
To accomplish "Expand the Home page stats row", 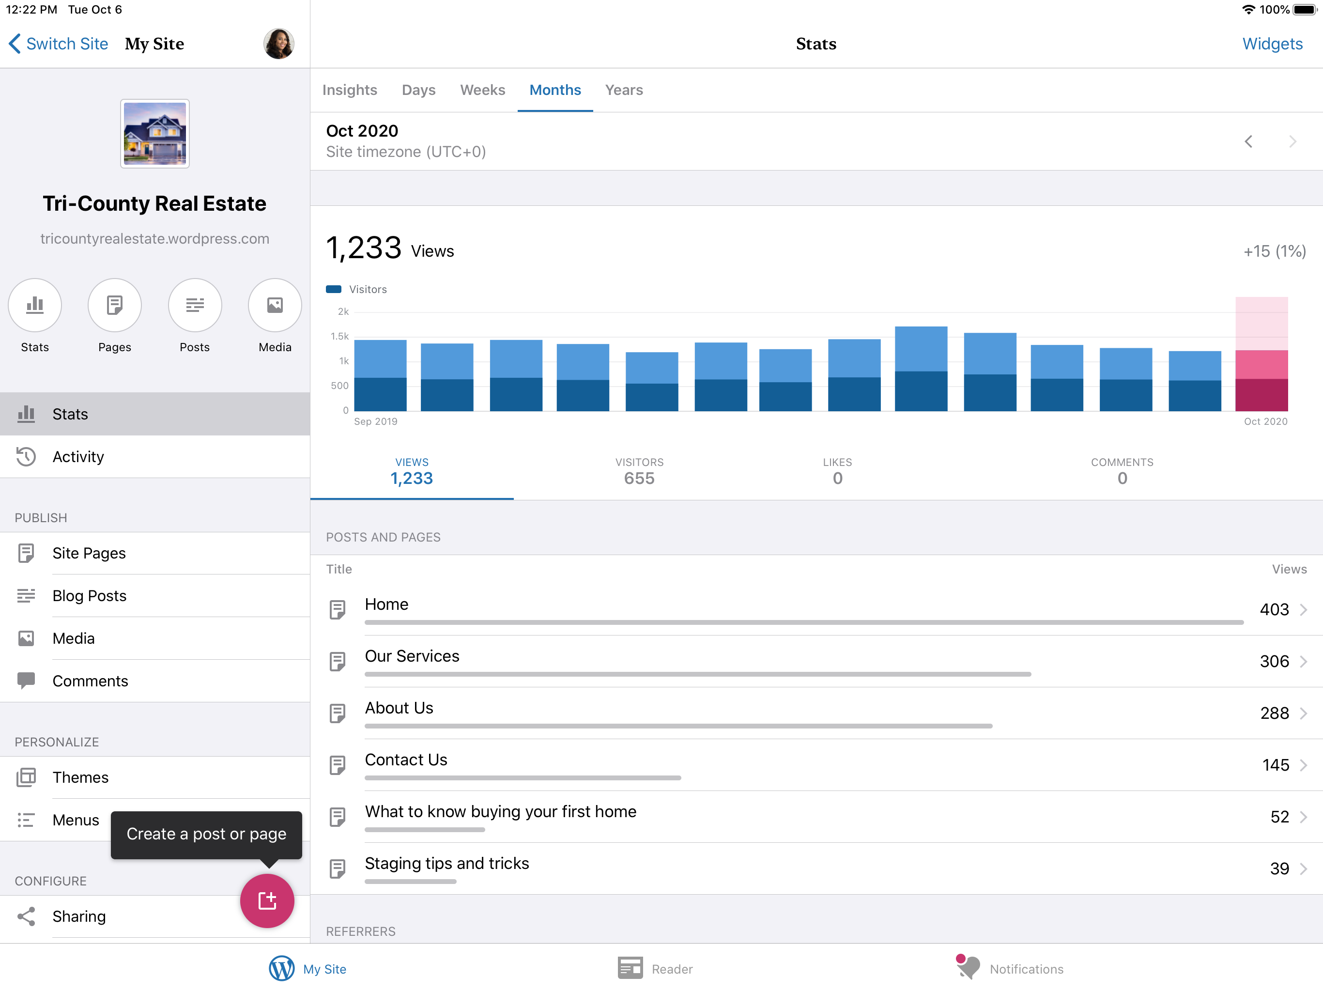I will coord(816,609).
